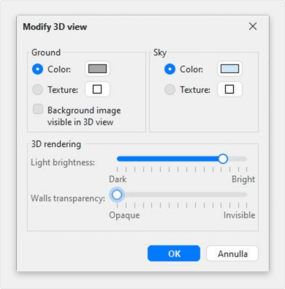Close the Modify 3D view dialog
Image resolution: width=285 pixels, height=289 pixels.
click(x=253, y=27)
